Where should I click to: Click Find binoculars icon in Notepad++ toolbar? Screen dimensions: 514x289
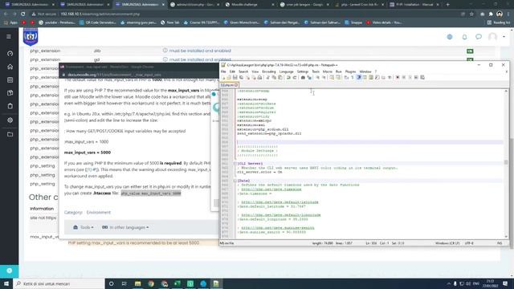[303, 77]
